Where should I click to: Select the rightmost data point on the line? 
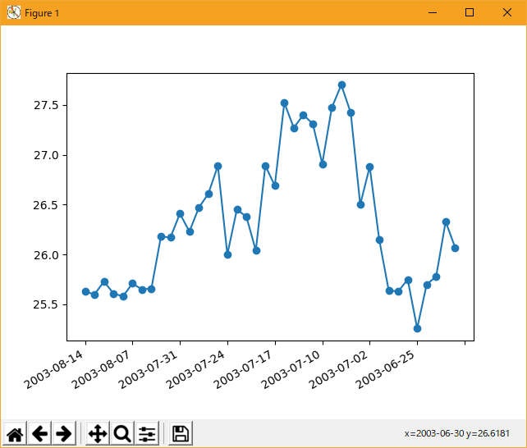[x=455, y=248]
